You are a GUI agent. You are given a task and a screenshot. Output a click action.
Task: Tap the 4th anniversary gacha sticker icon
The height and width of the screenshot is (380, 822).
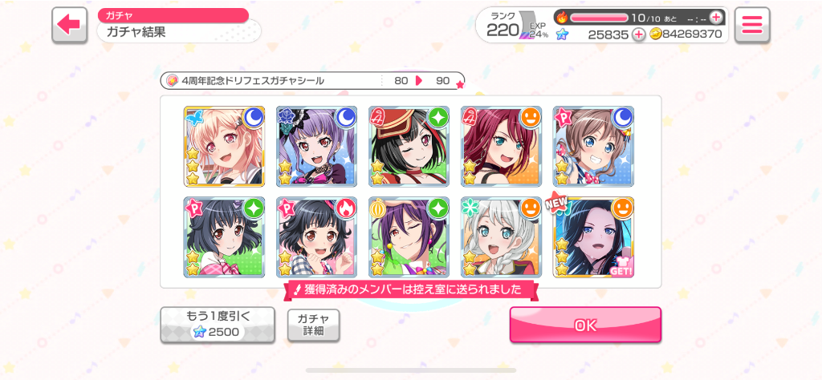[x=173, y=81]
